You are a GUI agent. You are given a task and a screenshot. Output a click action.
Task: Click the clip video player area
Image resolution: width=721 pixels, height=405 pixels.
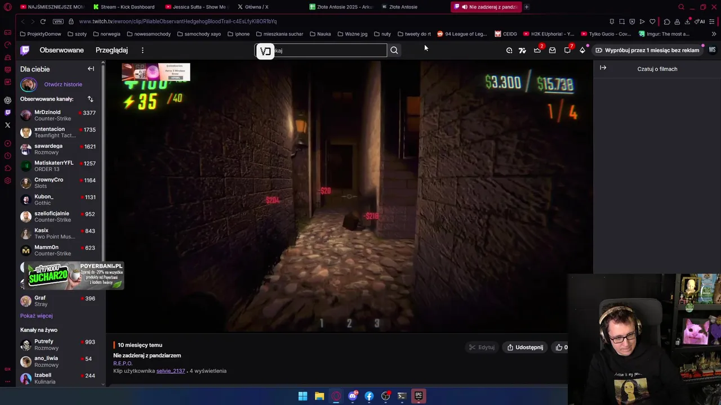pos(349,197)
